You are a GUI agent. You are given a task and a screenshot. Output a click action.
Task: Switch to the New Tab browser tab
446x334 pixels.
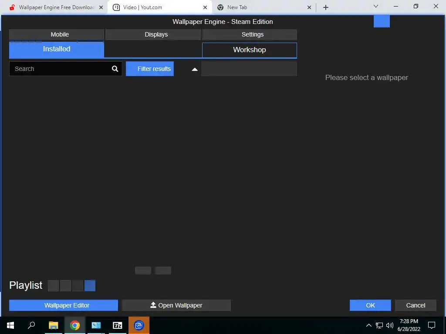point(264,7)
